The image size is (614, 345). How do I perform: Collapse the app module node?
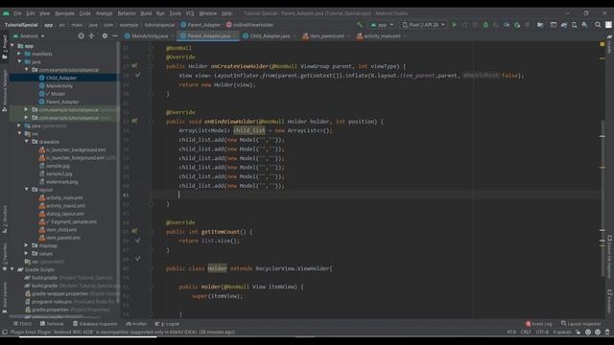coord(12,46)
